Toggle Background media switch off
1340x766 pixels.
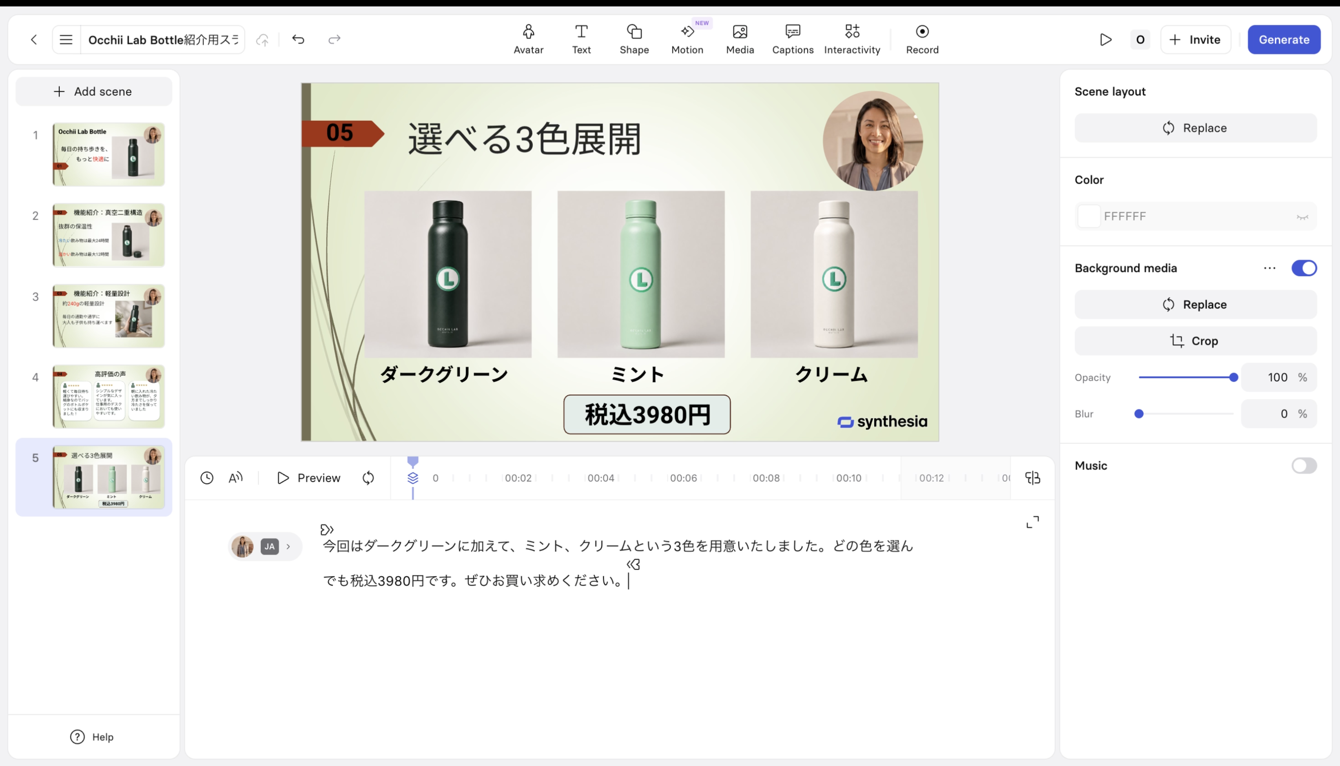click(1304, 268)
